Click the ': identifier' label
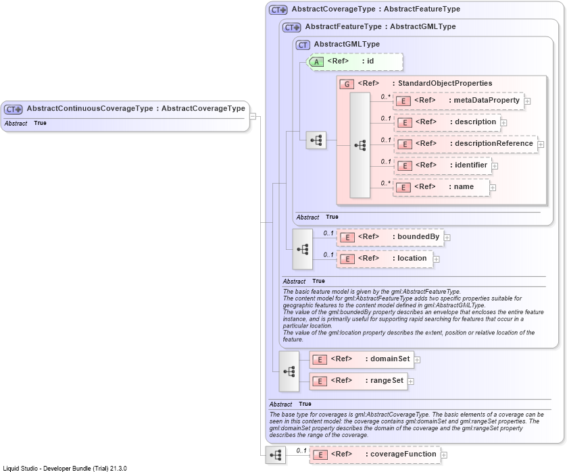 click(468, 165)
